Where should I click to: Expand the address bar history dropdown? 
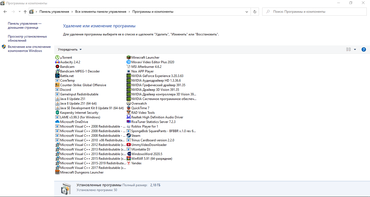(x=247, y=12)
